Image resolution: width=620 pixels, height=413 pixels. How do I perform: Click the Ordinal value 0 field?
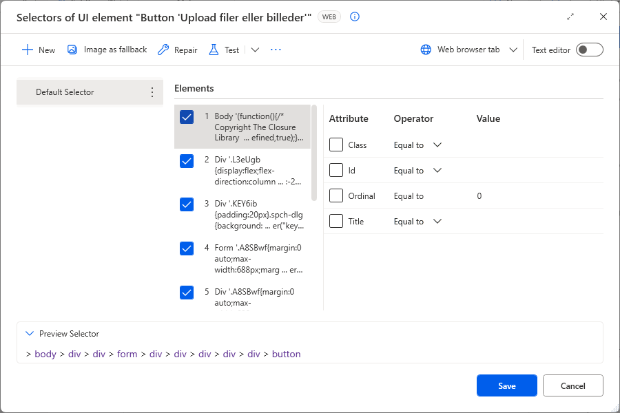[x=479, y=196]
